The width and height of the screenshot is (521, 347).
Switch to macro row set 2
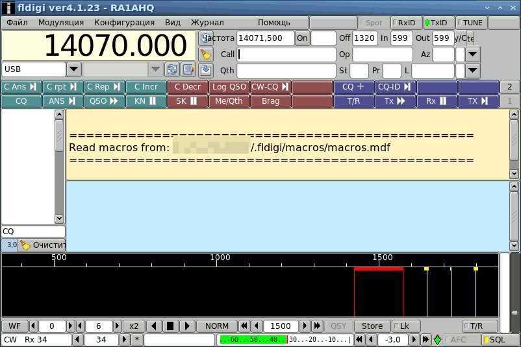tap(510, 87)
